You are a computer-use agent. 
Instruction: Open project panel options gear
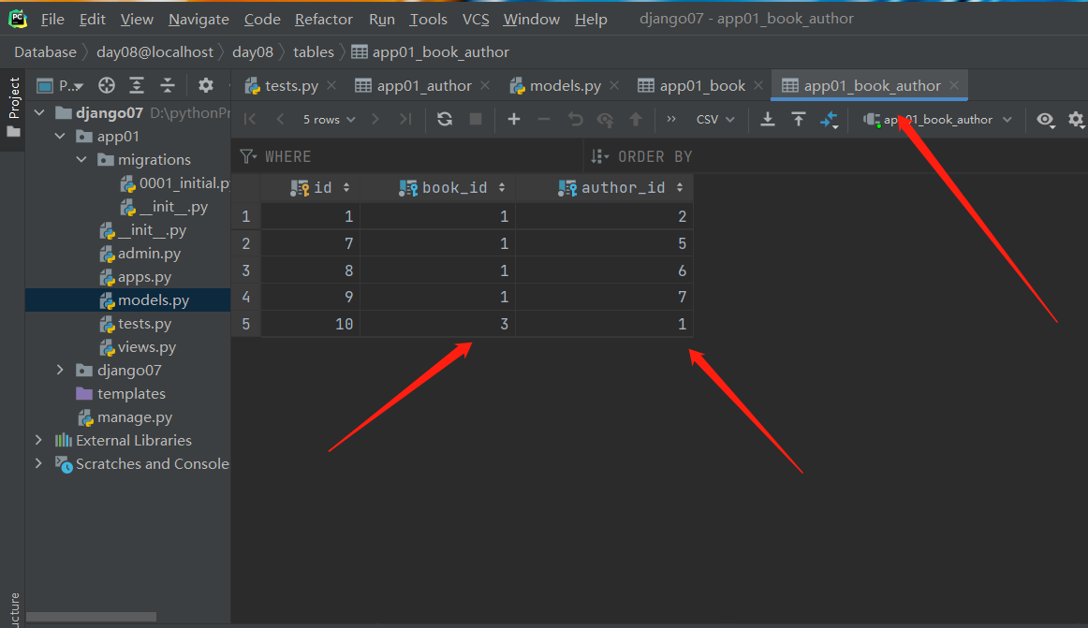coord(205,85)
